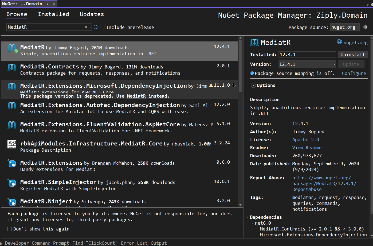
Task: Collapse the Dependencies tree node
Action: [x=248, y=217]
